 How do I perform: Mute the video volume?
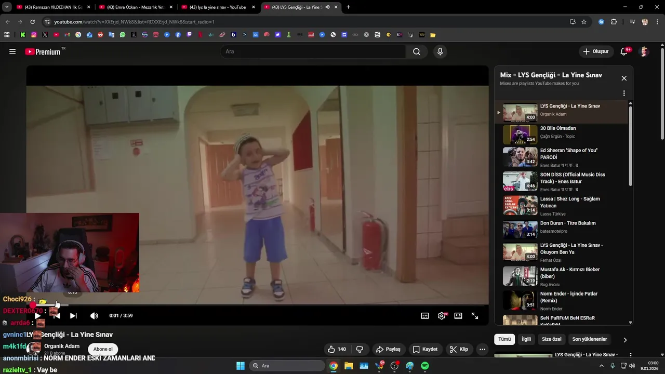tap(94, 316)
